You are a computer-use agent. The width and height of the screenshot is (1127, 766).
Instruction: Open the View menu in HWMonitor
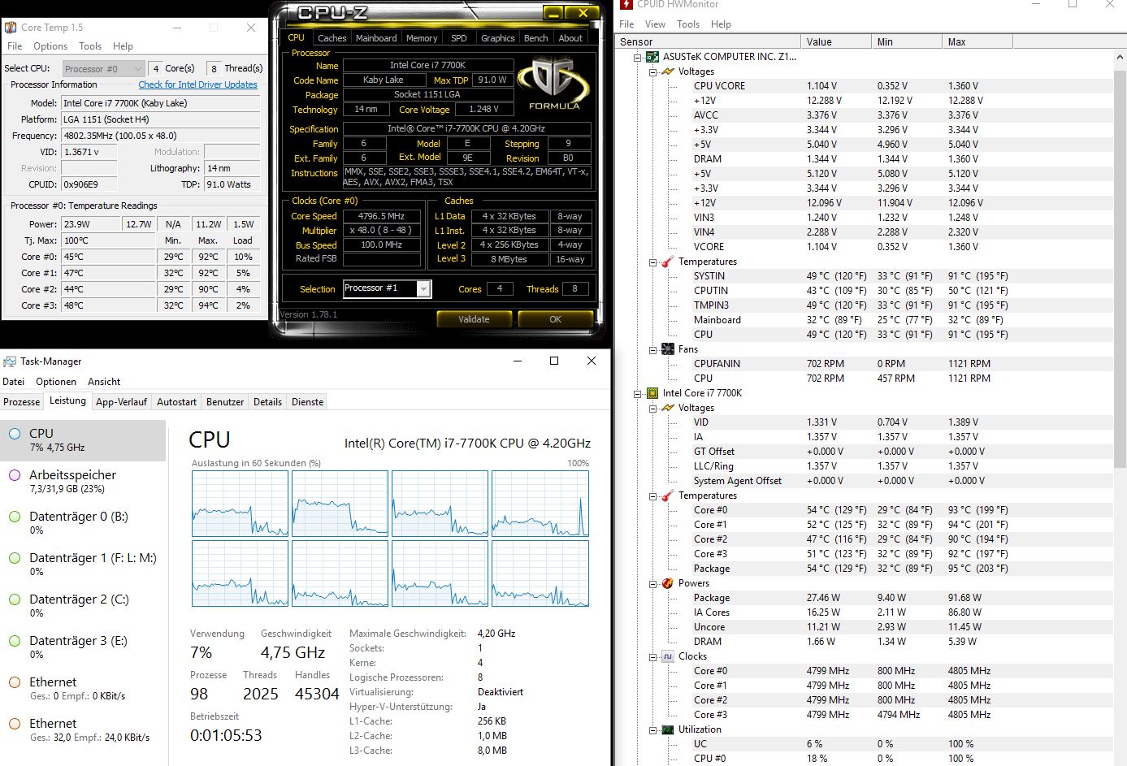coord(655,24)
